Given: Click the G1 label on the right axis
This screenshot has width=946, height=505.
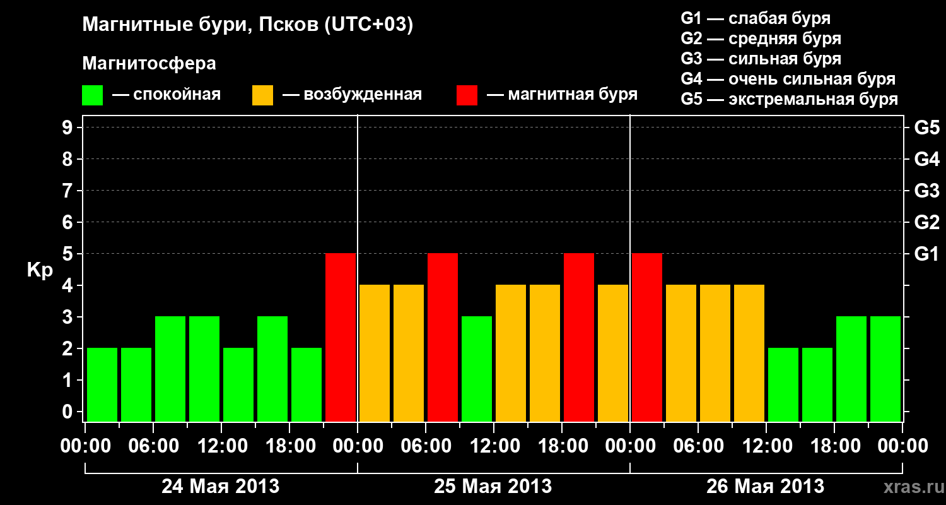Looking at the screenshot, I should [926, 254].
